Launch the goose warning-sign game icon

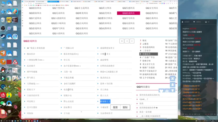tap(15, 62)
